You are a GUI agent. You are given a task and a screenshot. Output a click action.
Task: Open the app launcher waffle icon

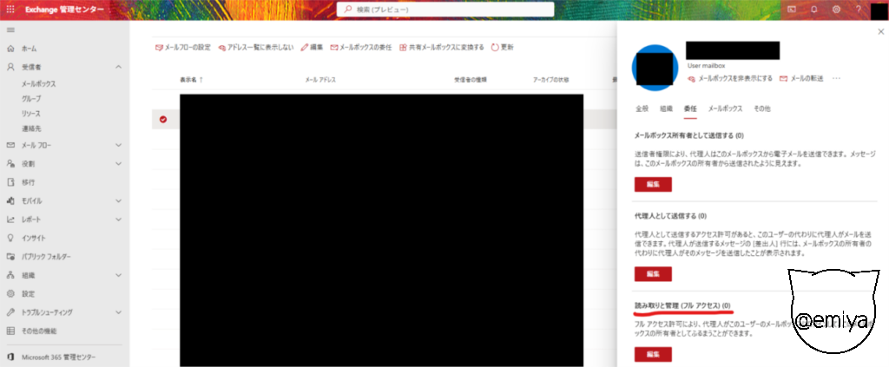pyautogui.click(x=10, y=10)
